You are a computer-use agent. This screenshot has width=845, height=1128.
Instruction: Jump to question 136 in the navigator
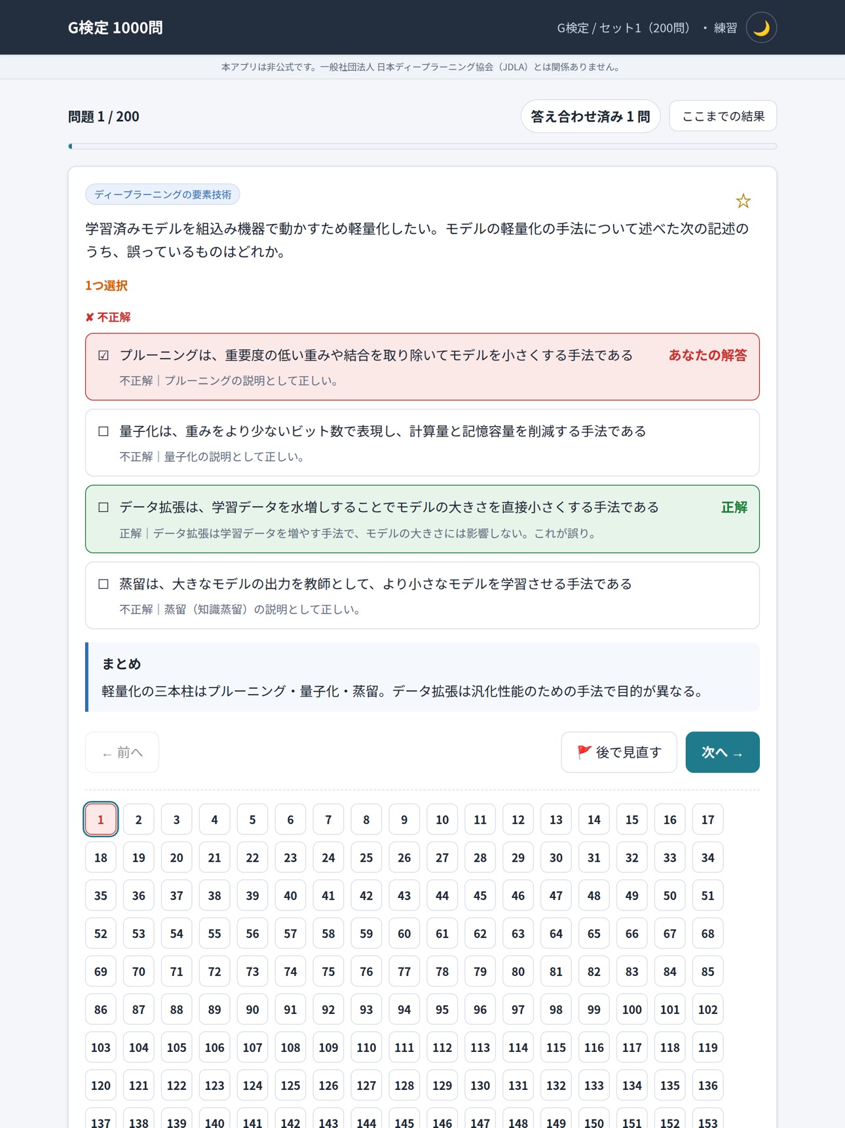pos(708,1085)
